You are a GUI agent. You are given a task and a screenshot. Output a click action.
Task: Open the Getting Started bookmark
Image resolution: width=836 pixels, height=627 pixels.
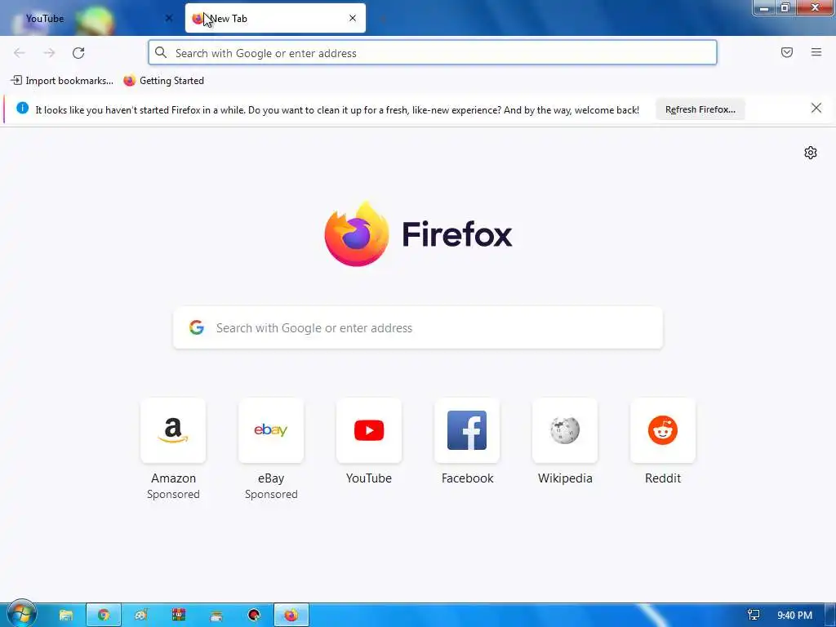(x=164, y=81)
